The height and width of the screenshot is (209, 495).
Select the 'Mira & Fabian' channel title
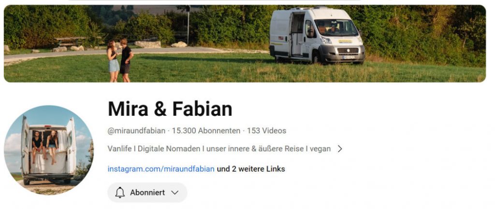pos(170,109)
